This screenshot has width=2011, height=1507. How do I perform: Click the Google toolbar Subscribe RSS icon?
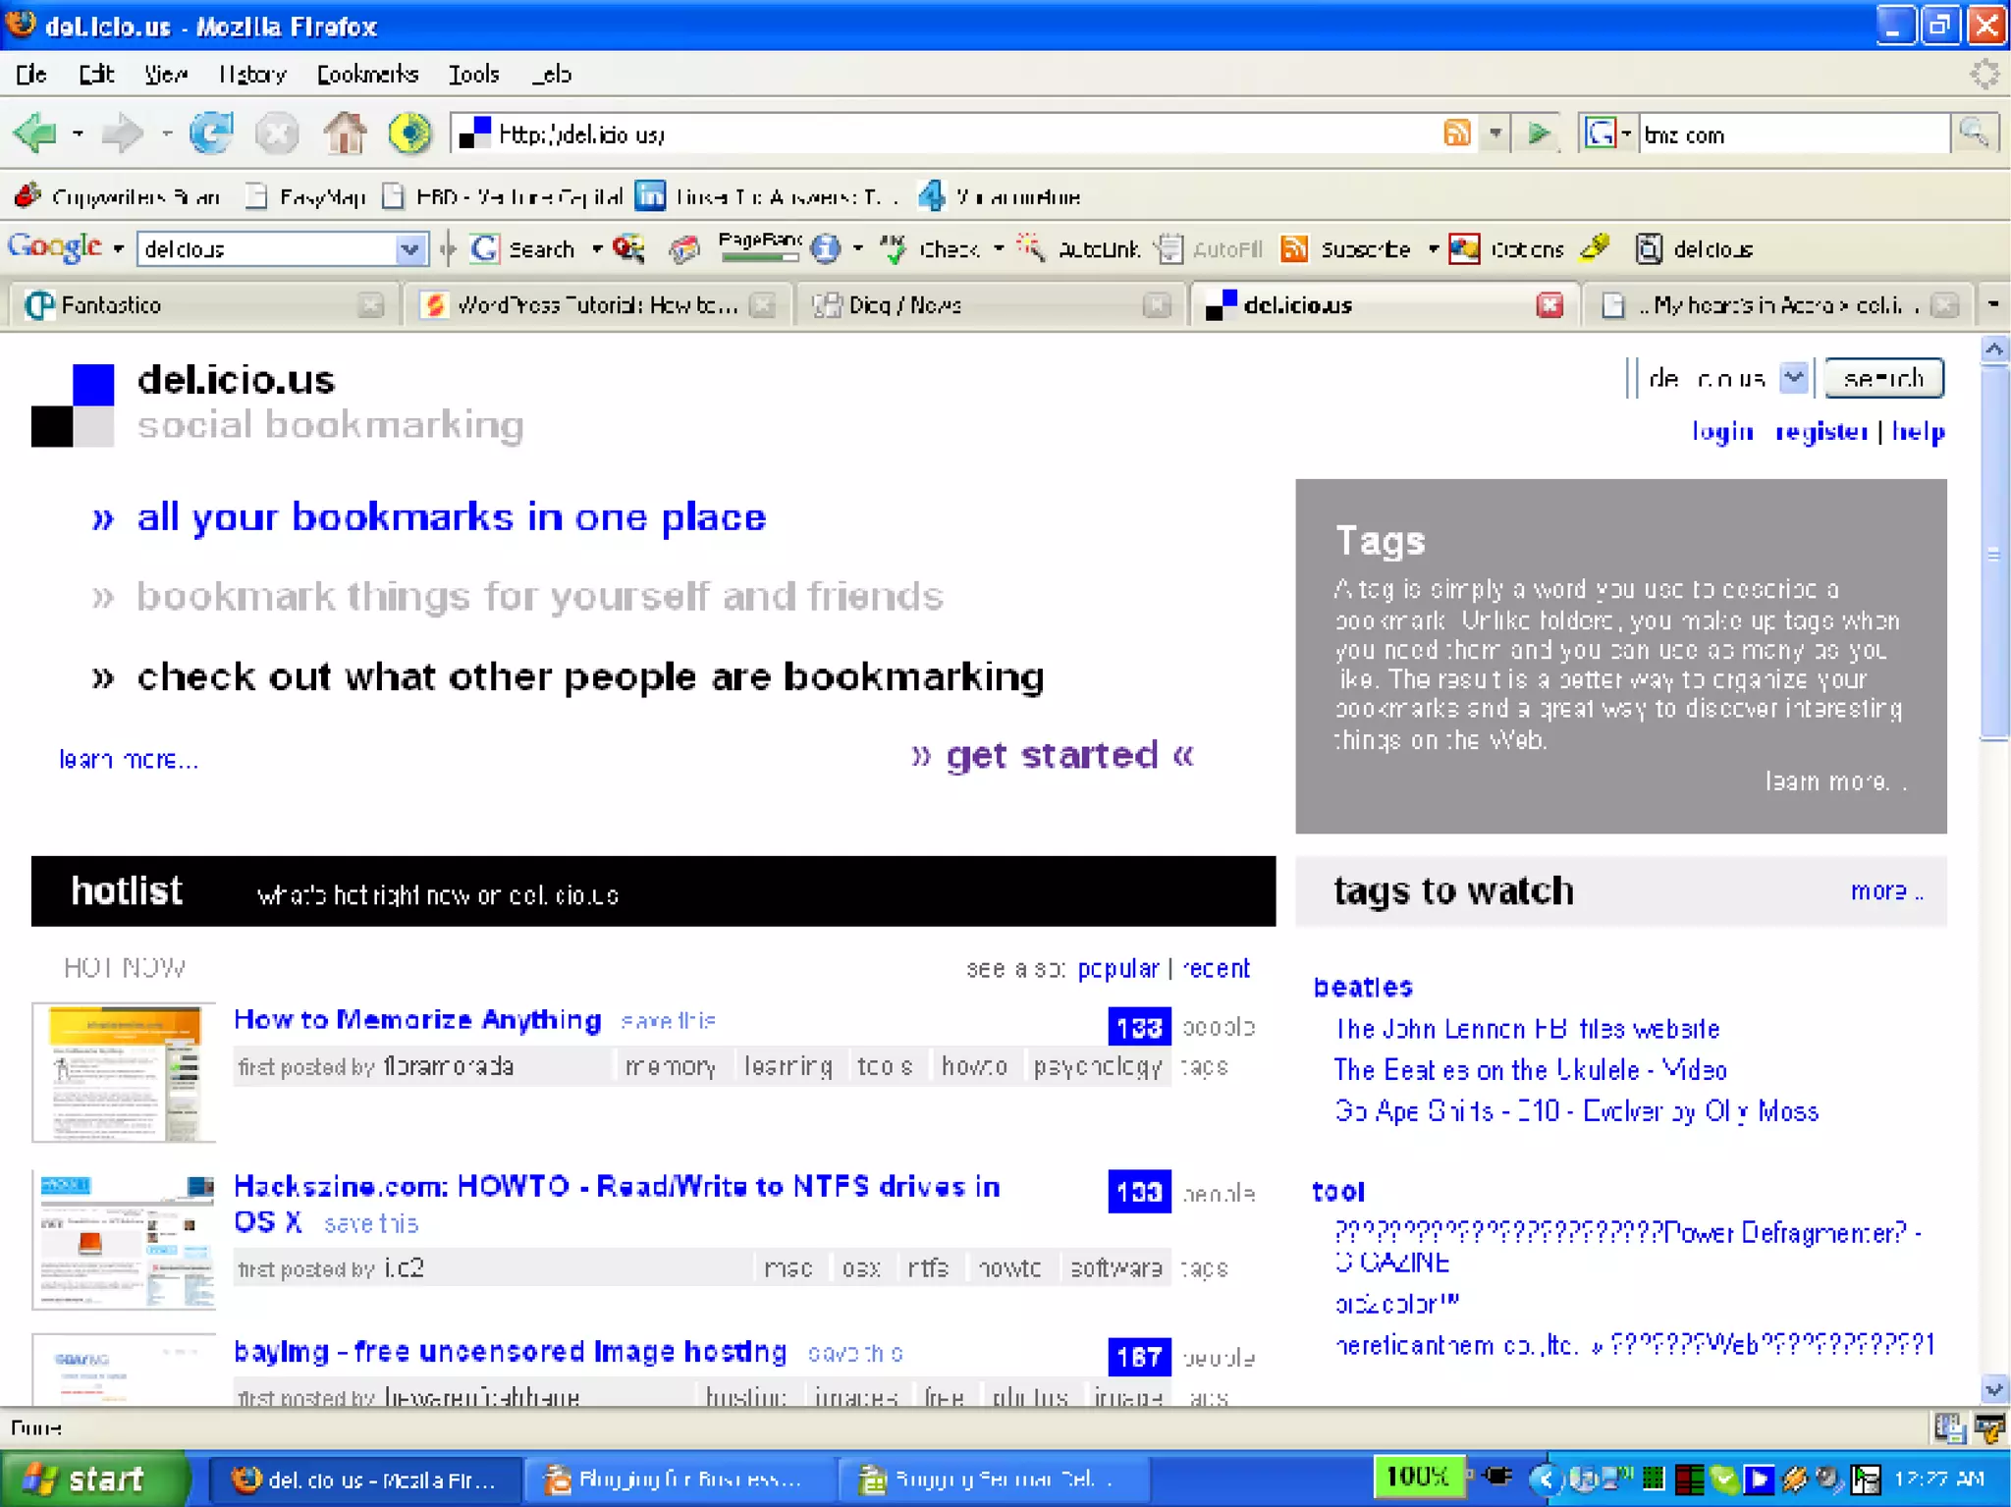[x=1294, y=249]
